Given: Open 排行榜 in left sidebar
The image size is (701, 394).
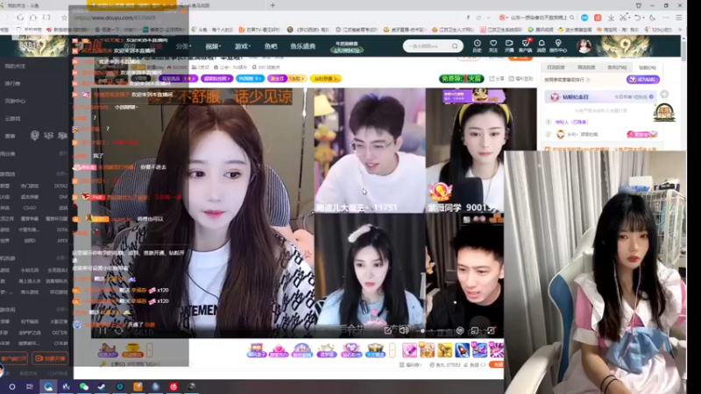Looking at the screenshot, I should [12, 83].
